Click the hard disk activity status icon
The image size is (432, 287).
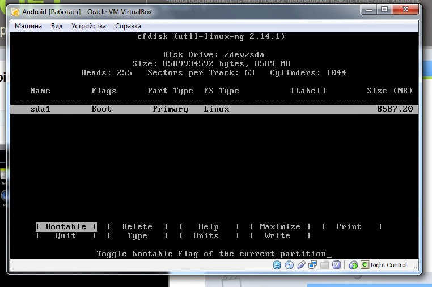(x=277, y=265)
